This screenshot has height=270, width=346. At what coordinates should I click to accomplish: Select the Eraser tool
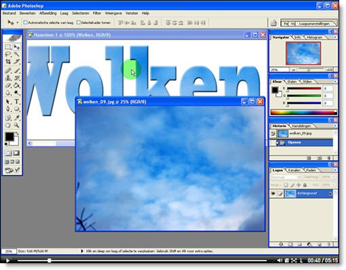point(8,85)
